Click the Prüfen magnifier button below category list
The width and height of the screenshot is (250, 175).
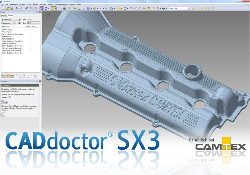point(3,76)
